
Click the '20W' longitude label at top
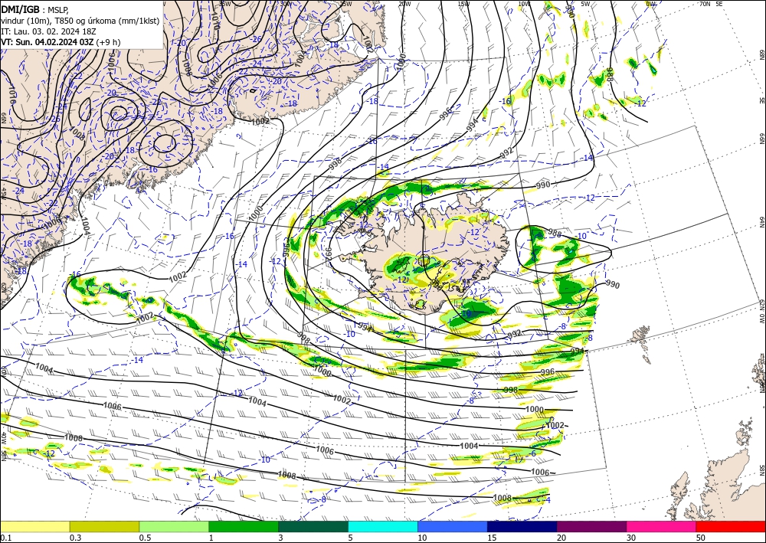click(x=404, y=4)
